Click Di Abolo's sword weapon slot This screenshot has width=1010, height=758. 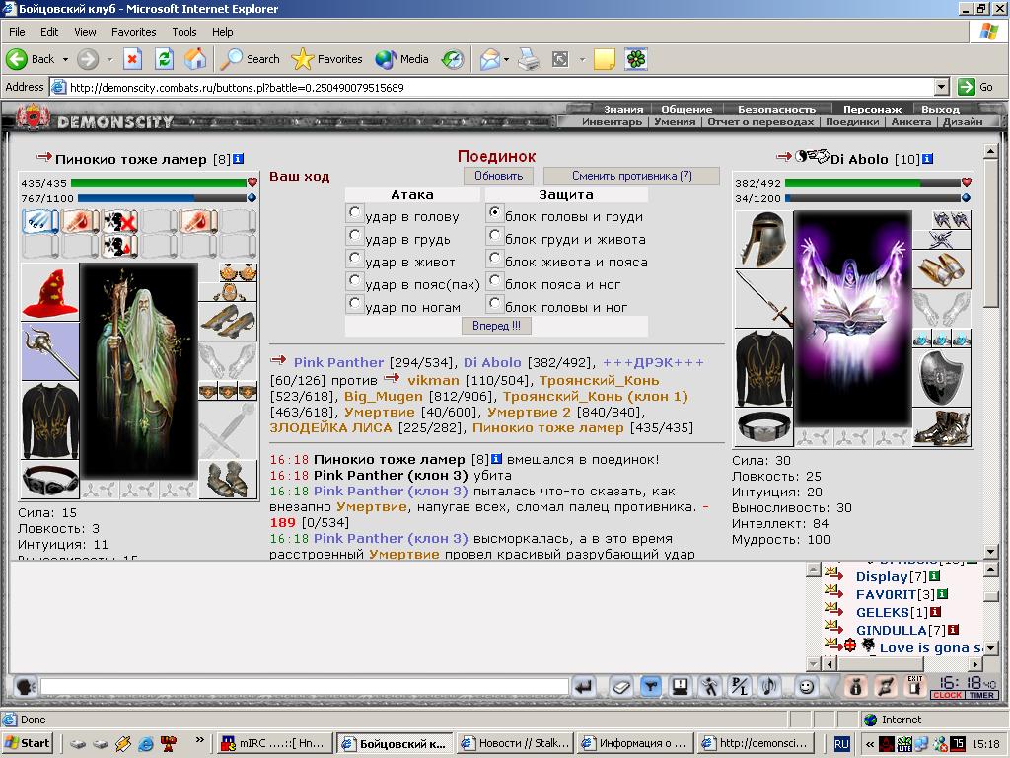(x=763, y=299)
